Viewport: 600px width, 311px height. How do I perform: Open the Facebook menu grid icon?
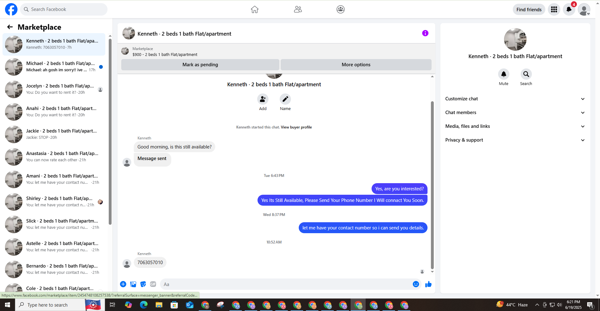[x=554, y=9]
